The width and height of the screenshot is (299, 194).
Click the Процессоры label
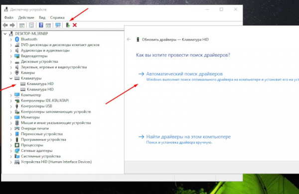(32, 145)
